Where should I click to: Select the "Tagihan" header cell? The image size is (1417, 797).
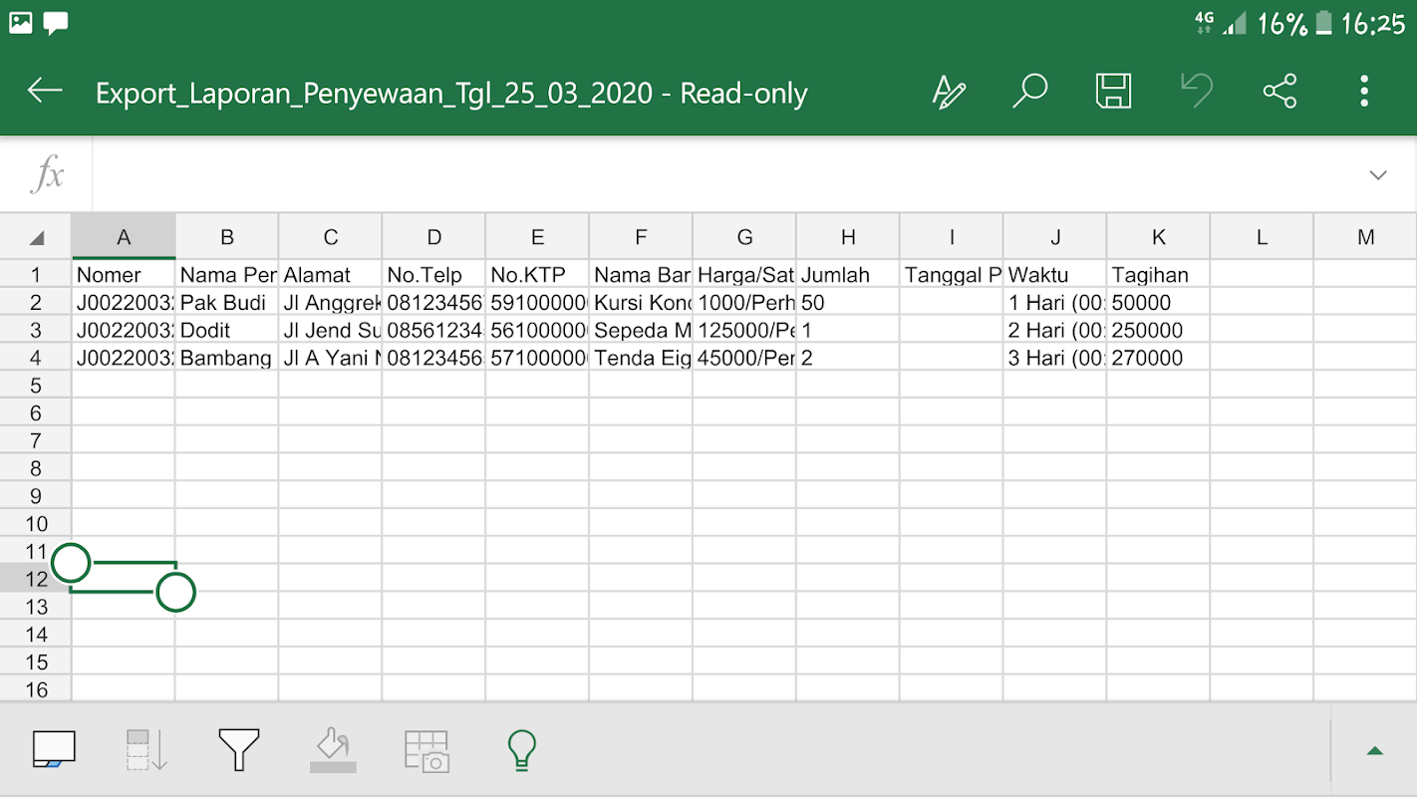pos(1159,275)
